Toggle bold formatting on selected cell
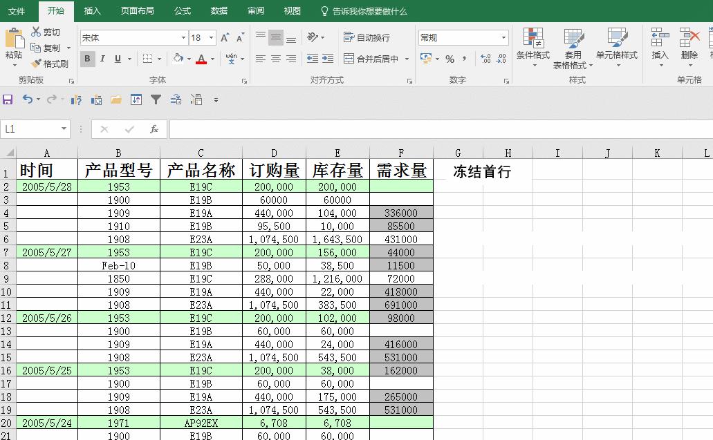This screenshot has height=440, width=713. click(86, 58)
